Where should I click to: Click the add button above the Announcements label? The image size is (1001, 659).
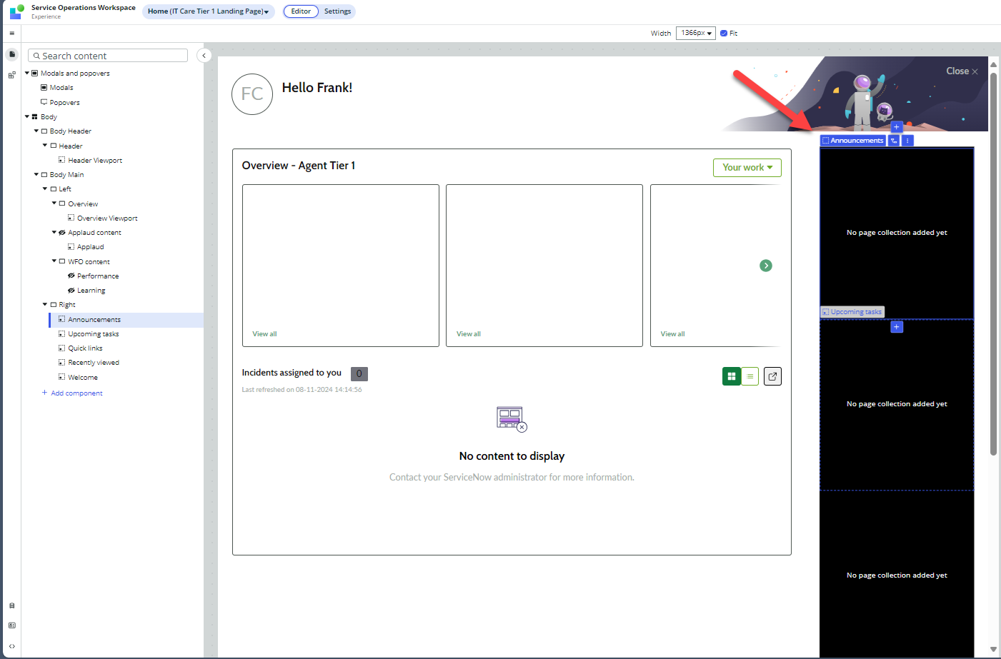pyautogui.click(x=897, y=127)
